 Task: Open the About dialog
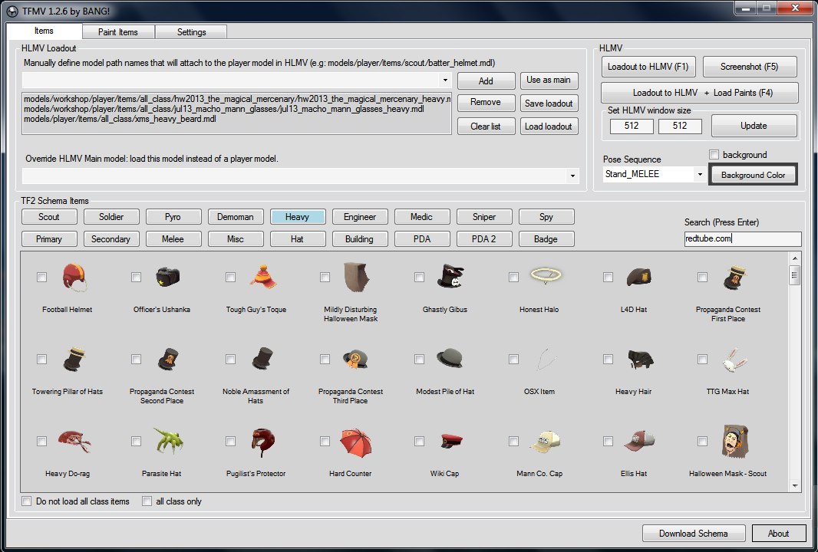[x=778, y=534]
